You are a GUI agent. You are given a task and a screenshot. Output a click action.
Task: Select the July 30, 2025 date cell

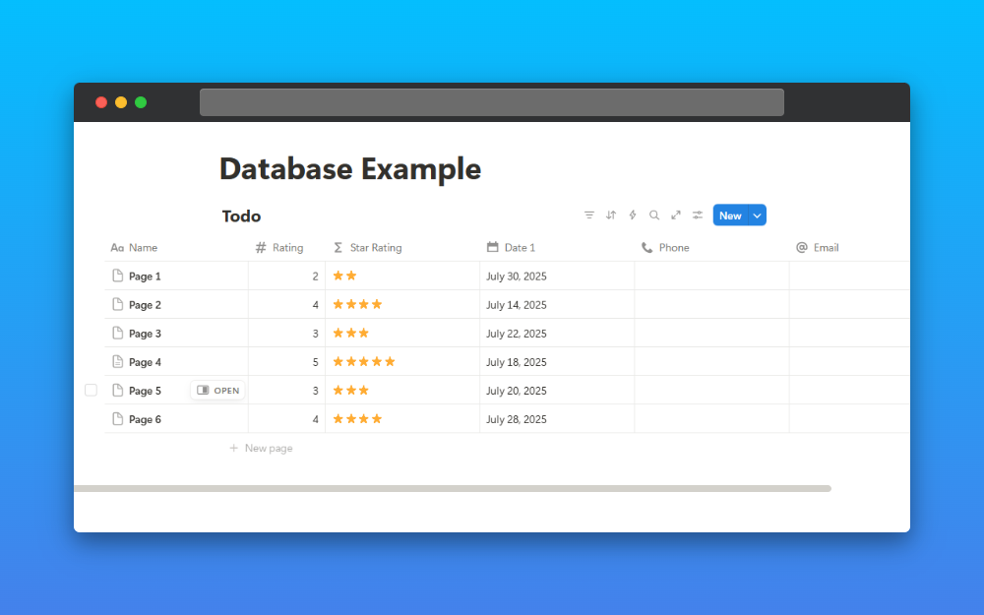[557, 277]
